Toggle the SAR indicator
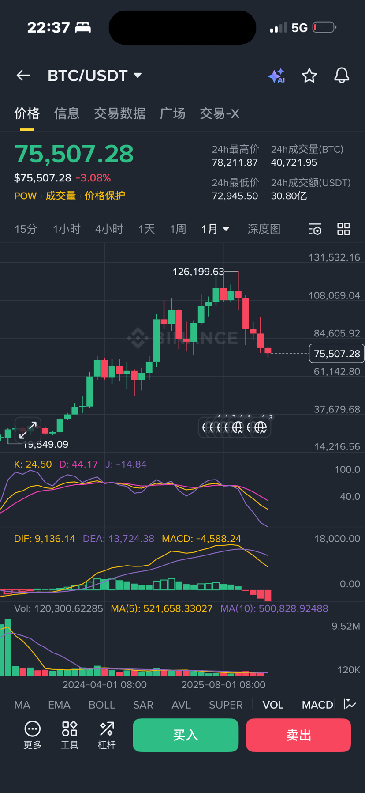Screen dimensions: 365x793 click(x=143, y=705)
